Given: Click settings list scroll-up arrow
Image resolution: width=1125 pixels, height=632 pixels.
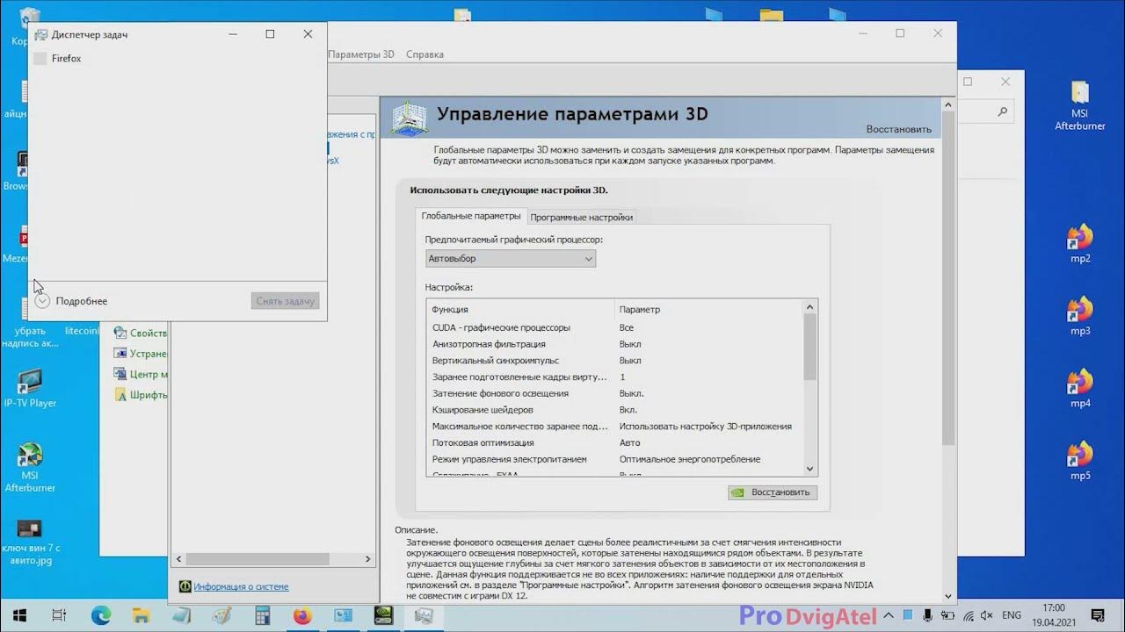Looking at the screenshot, I should pyautogui.click(x=810, y=307).
